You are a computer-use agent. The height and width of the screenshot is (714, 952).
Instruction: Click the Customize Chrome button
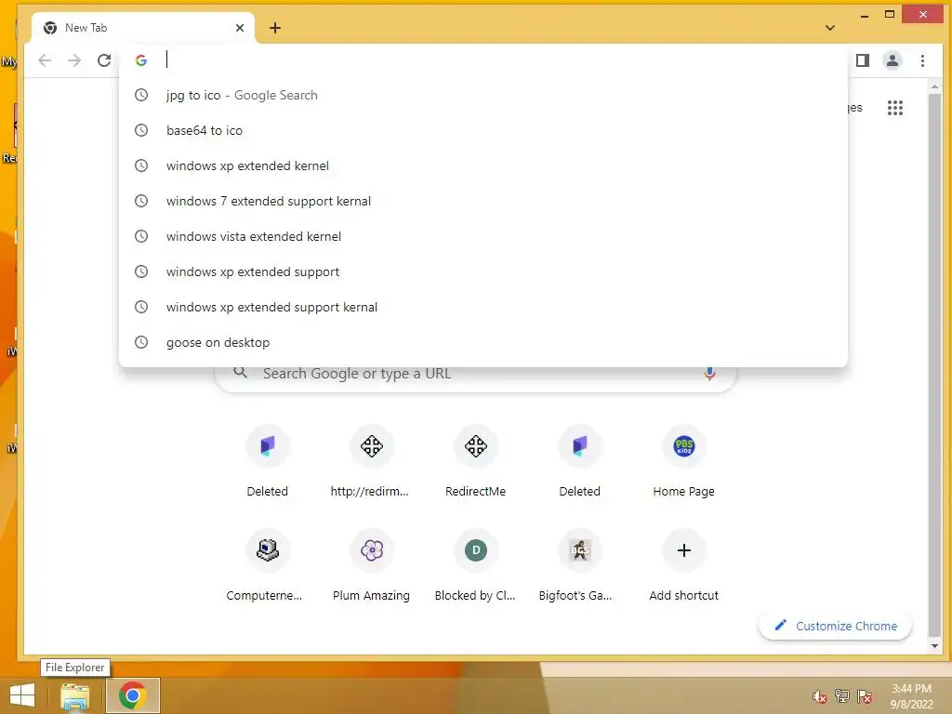pyautogui.click(x=836, y=626)
